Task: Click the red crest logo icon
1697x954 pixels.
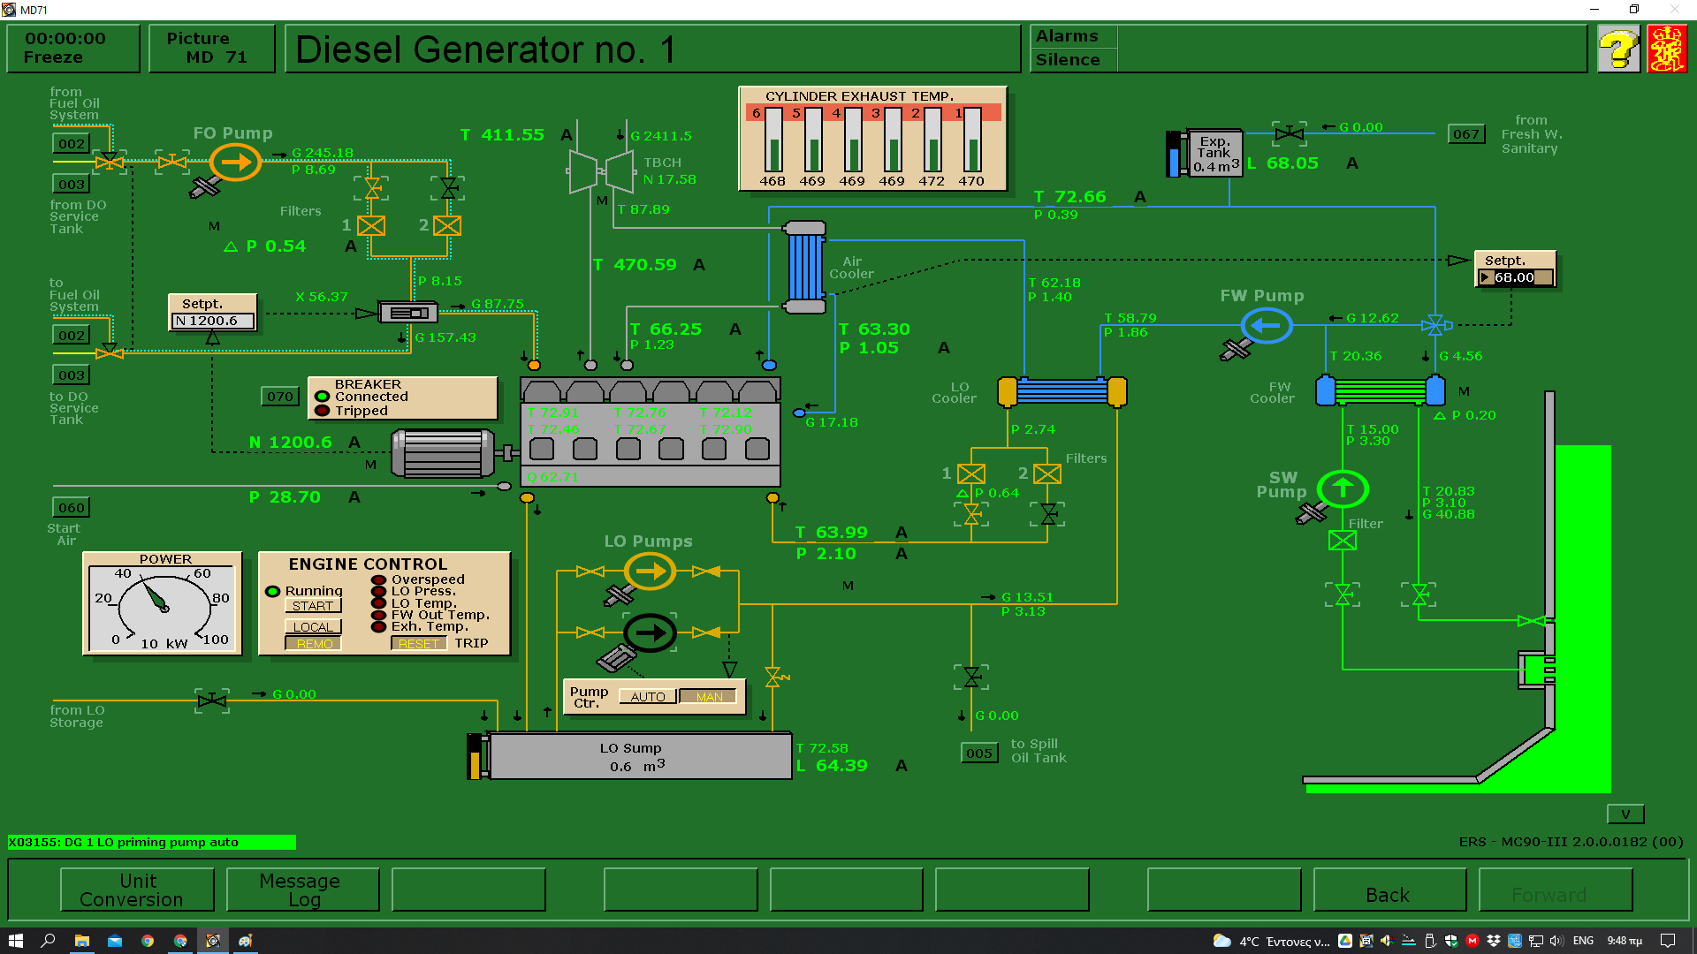Action: click(x=1666, y=49)
